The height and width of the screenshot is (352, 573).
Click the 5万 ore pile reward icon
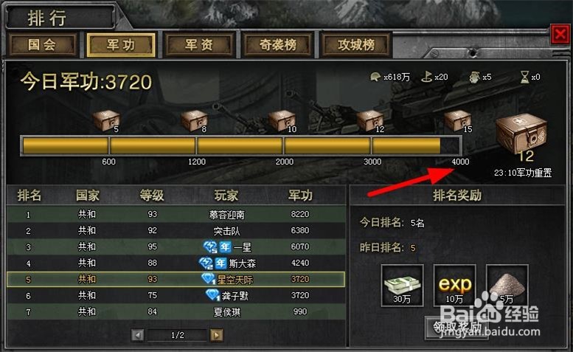[507, 286]
